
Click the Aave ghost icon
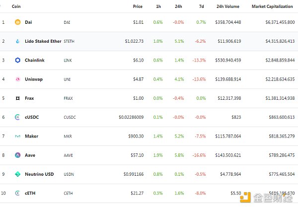[x=17, y=155]
